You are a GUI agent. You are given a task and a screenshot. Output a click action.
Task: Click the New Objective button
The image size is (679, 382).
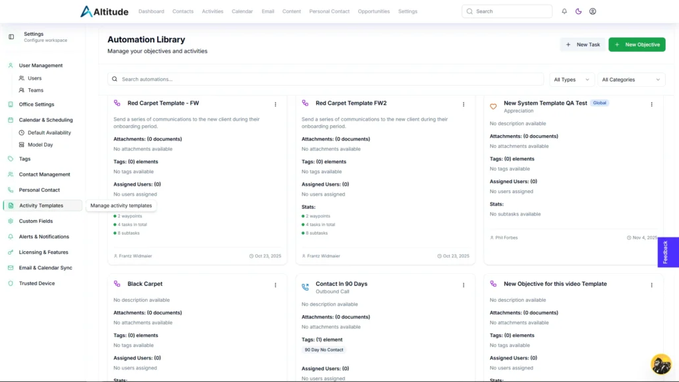coord(637,44)
